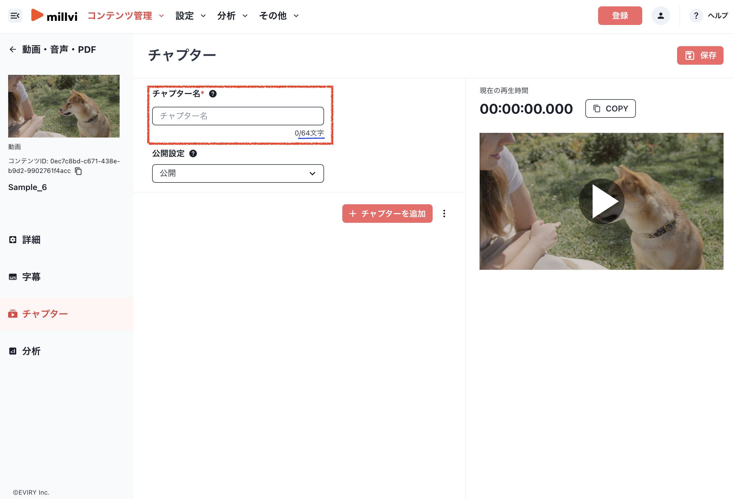Open the ヘルプ link

[x=717, y=15]
